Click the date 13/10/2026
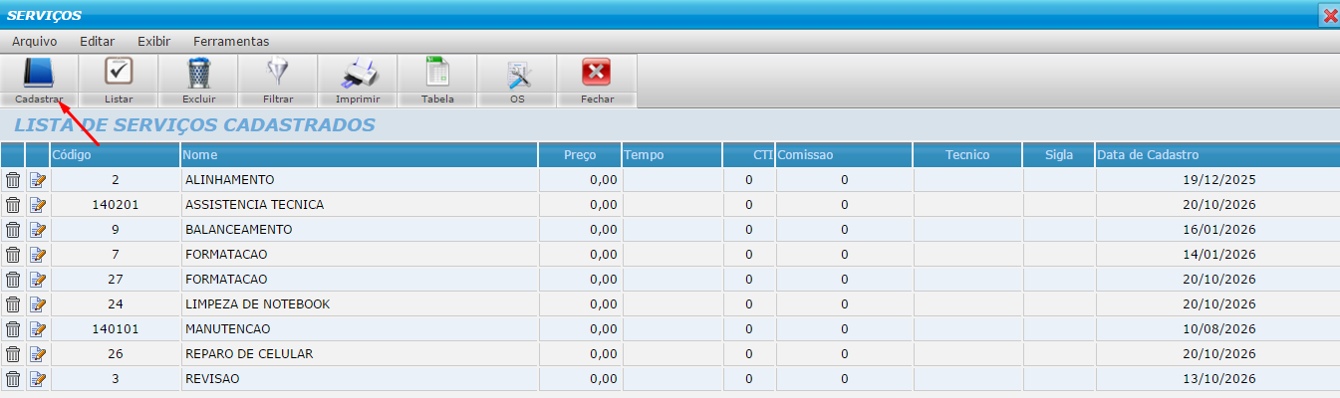The width and height of the screenshot is (1340, 398). pyautogui.click(x=1219, y=379)
